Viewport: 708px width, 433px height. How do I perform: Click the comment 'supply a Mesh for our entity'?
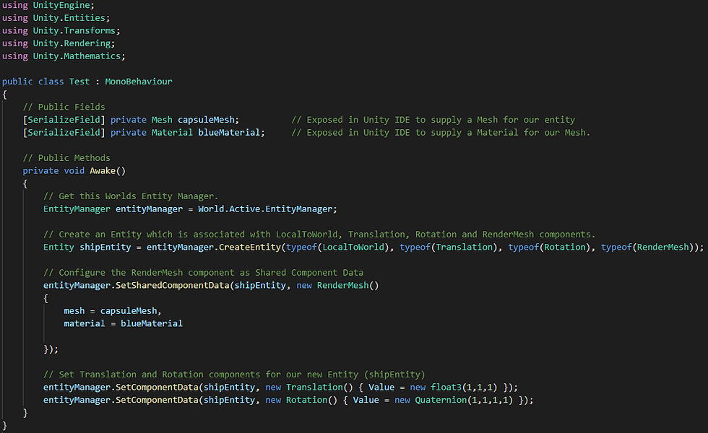(x=503, y=120)
